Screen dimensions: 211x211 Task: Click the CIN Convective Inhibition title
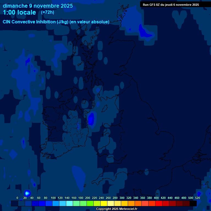pos(56,22)
